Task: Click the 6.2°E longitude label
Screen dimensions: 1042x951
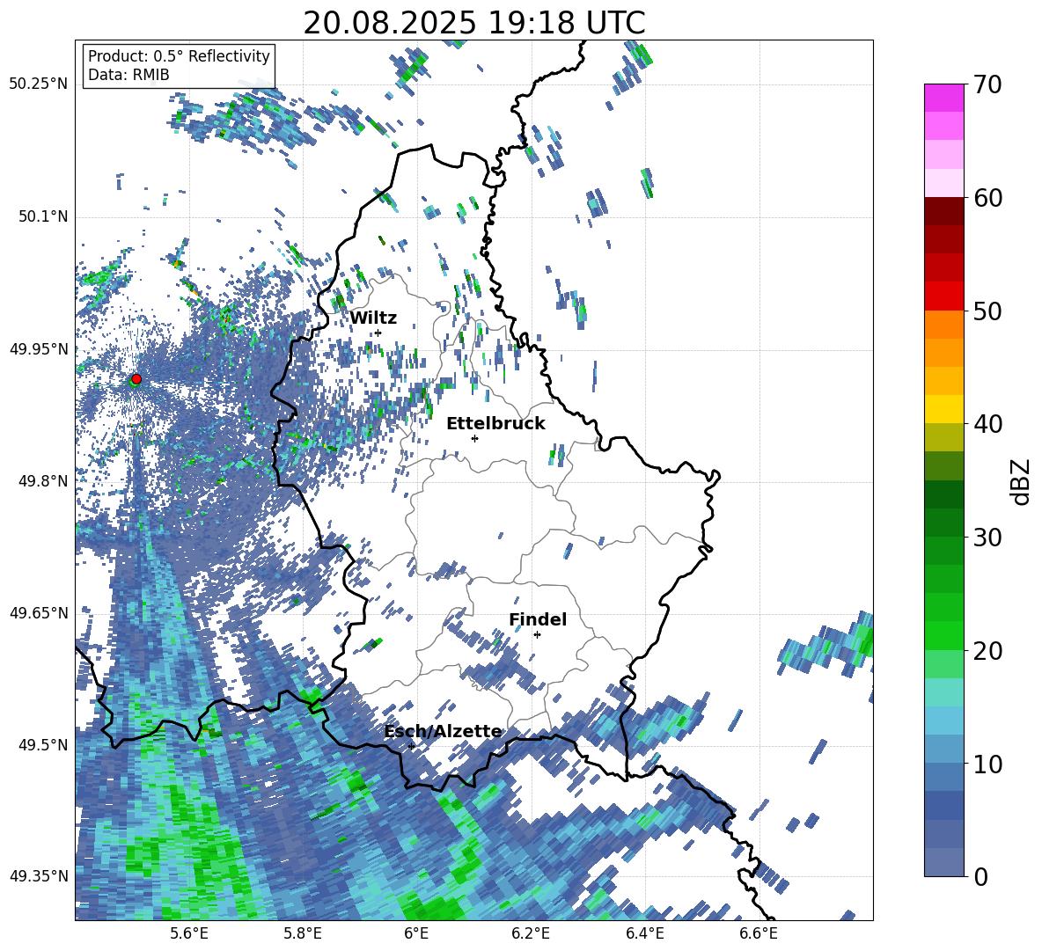Action: (531, 933)
